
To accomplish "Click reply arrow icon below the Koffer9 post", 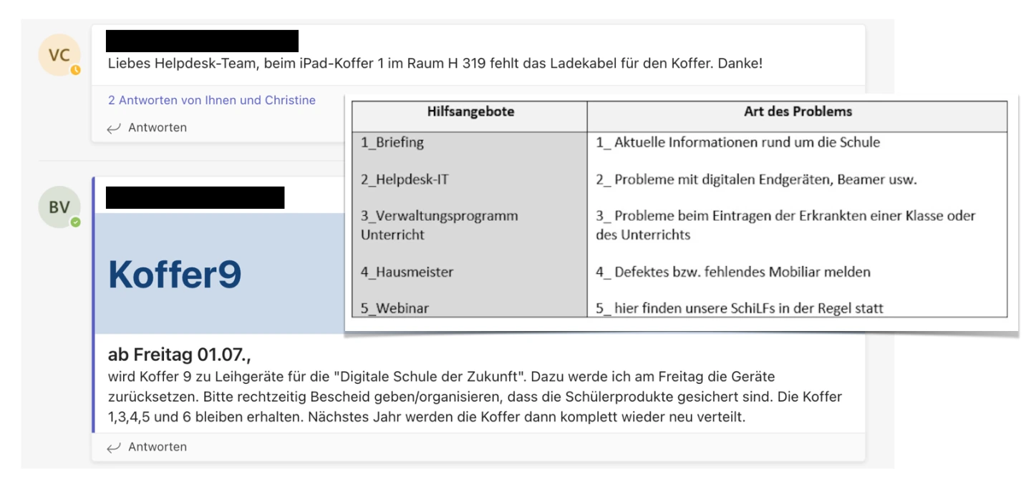I will click(x=113, y=448).
